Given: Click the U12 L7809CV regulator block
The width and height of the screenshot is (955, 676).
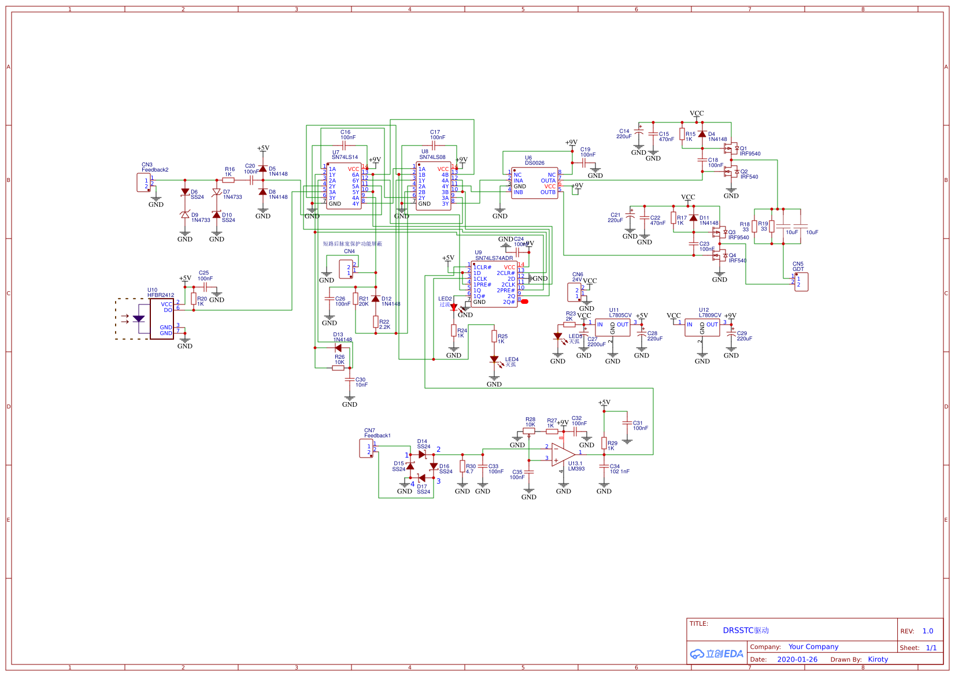Looking at the screenshot, I should tap(702, 328).
